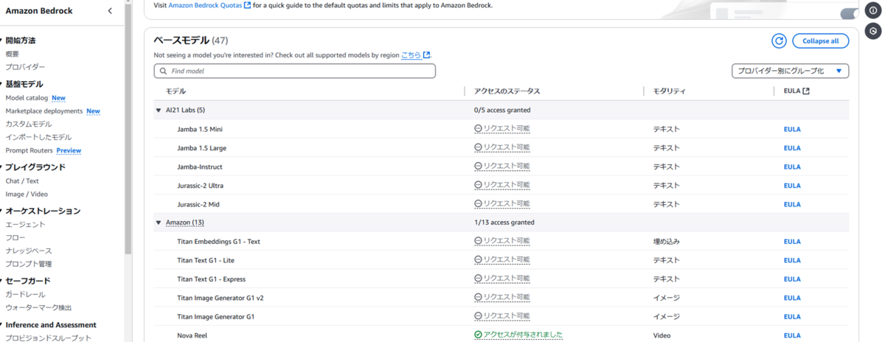885x342 pixels.
Task: Collapse the プレイグラウンド sidebar section
Action: [x=1, y=167]
